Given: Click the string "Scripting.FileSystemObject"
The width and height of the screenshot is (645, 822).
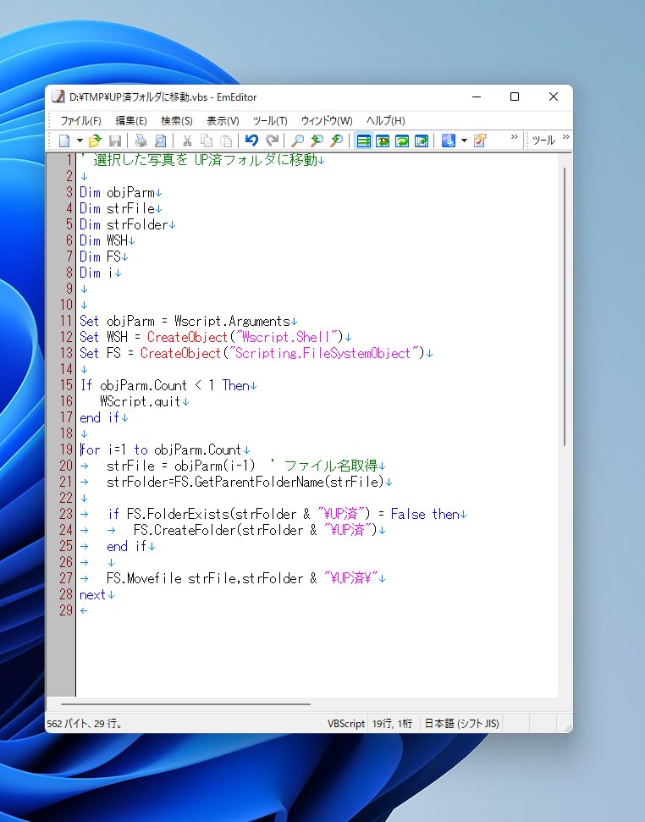Looking at the screenshot, I should click(x=323, y=353).
